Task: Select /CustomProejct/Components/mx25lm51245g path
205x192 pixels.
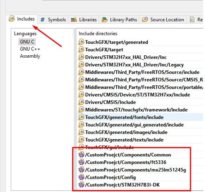Action: coord(136,170)
